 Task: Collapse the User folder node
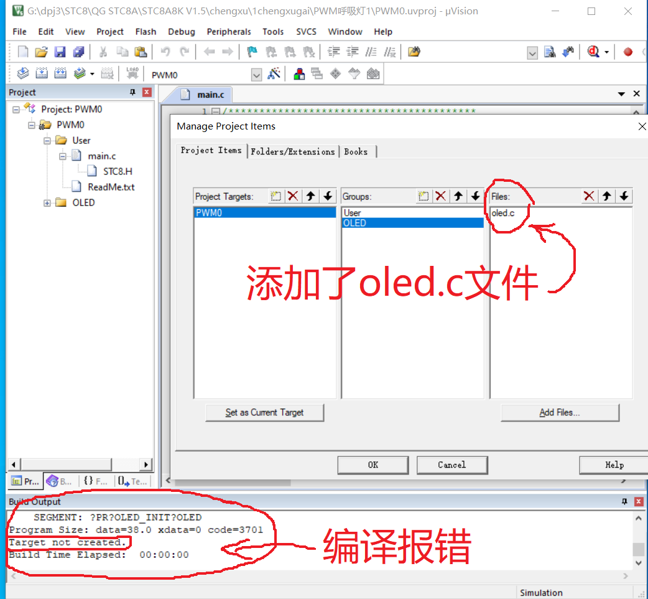click(x=47, y=141)
